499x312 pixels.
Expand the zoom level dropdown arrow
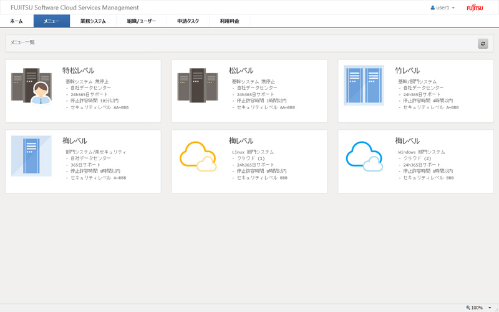click(x=490, y=308)
